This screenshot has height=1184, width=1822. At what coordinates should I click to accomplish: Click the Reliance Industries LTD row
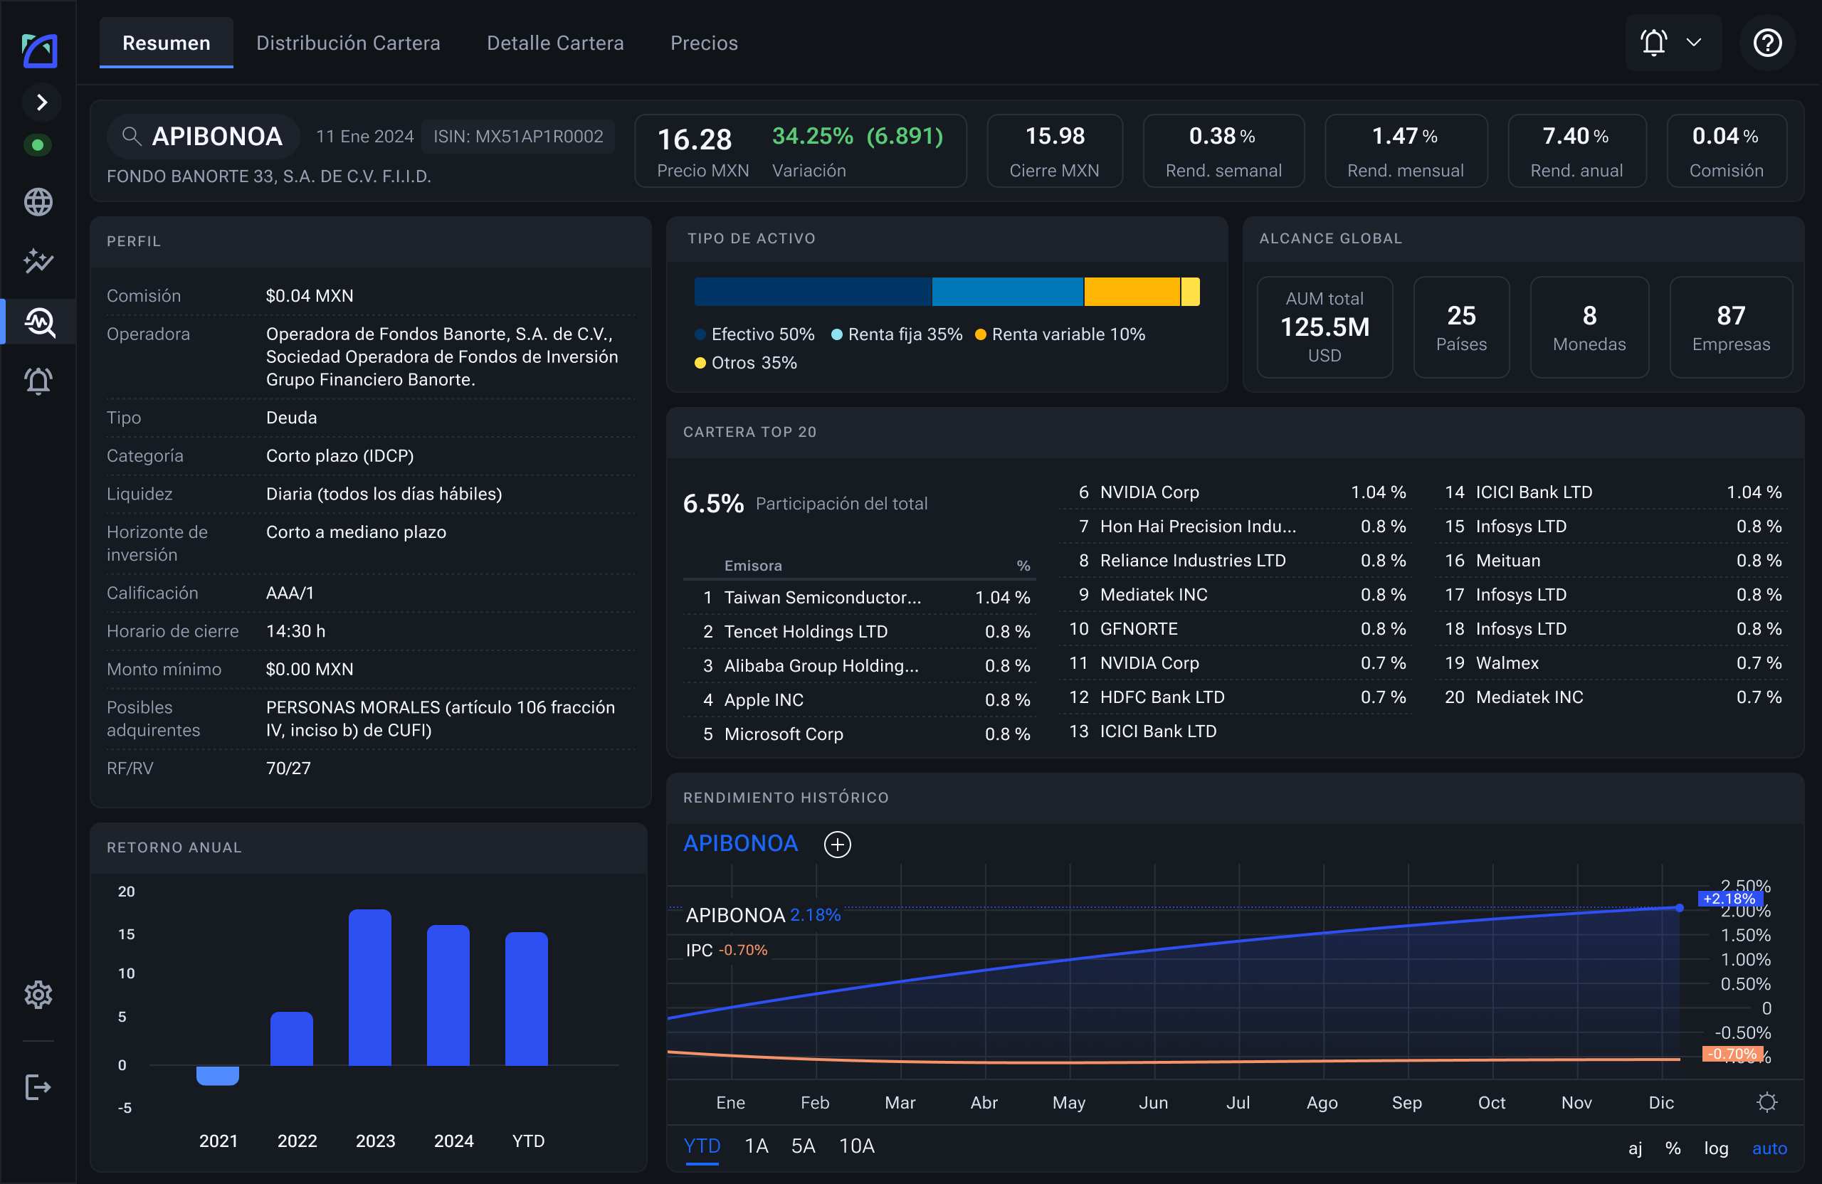1236,560
